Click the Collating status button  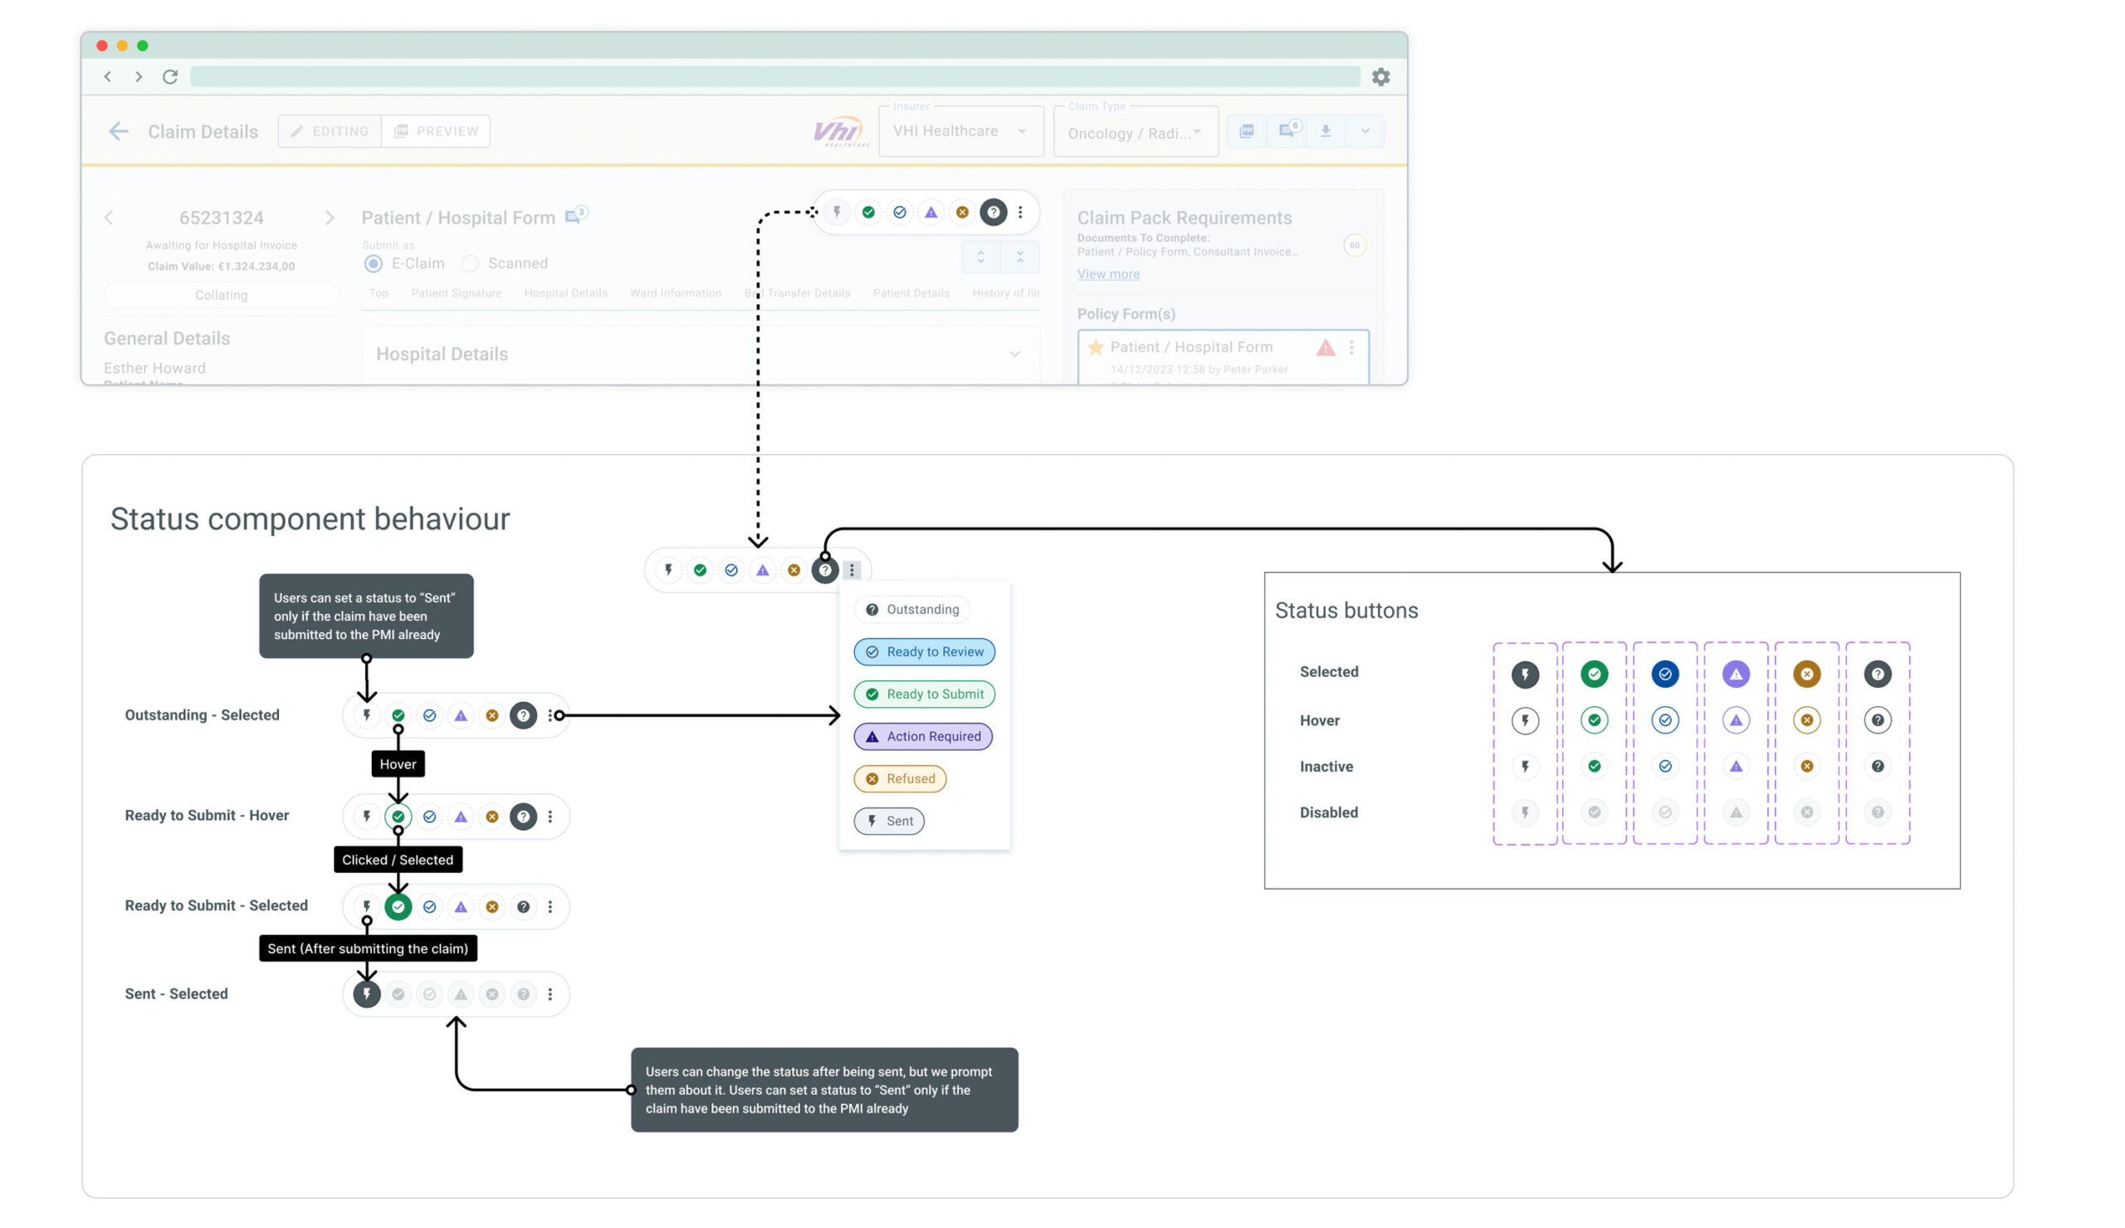(221, 295)
